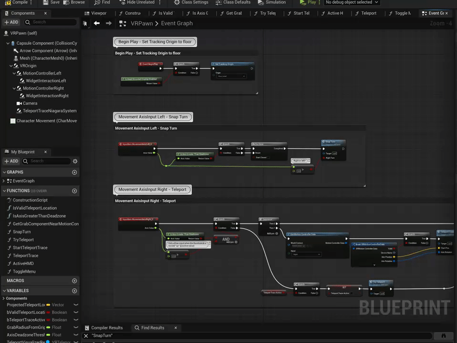Collapse the Capsule Component tree node

click(8, 43)
